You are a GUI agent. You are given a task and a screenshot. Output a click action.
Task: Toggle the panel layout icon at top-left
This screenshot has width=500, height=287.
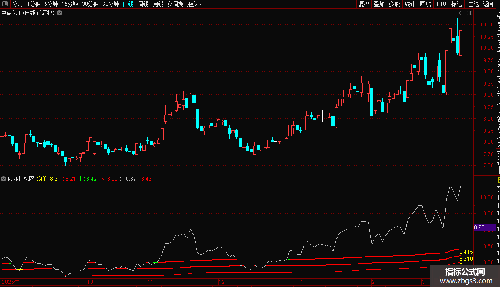click(x=5, y=4)
